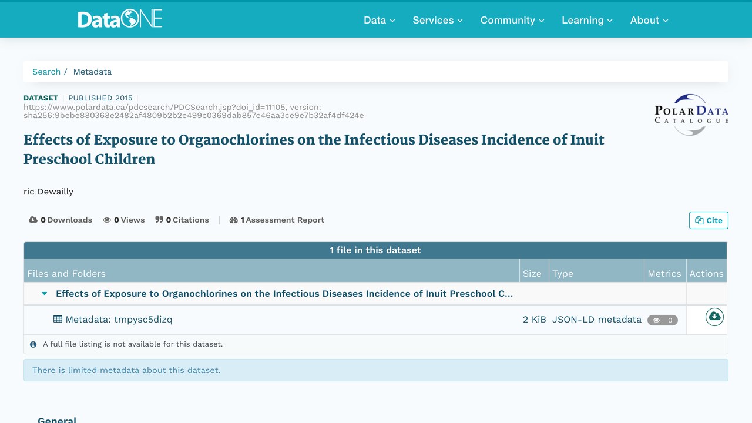
Task: Collapse the Effects of Exposure folder row
Action: tap(44, 294)
